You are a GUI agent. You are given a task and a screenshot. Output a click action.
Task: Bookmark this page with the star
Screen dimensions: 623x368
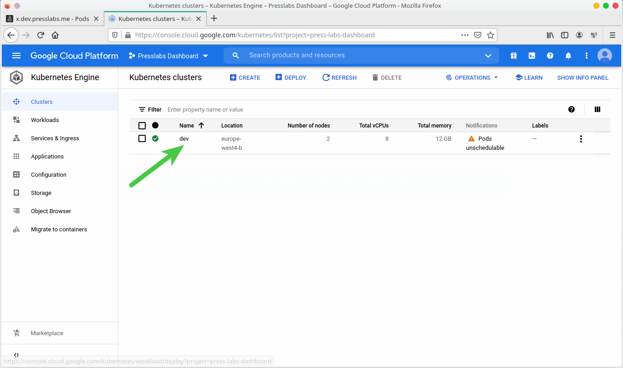(x=490, y=35)
